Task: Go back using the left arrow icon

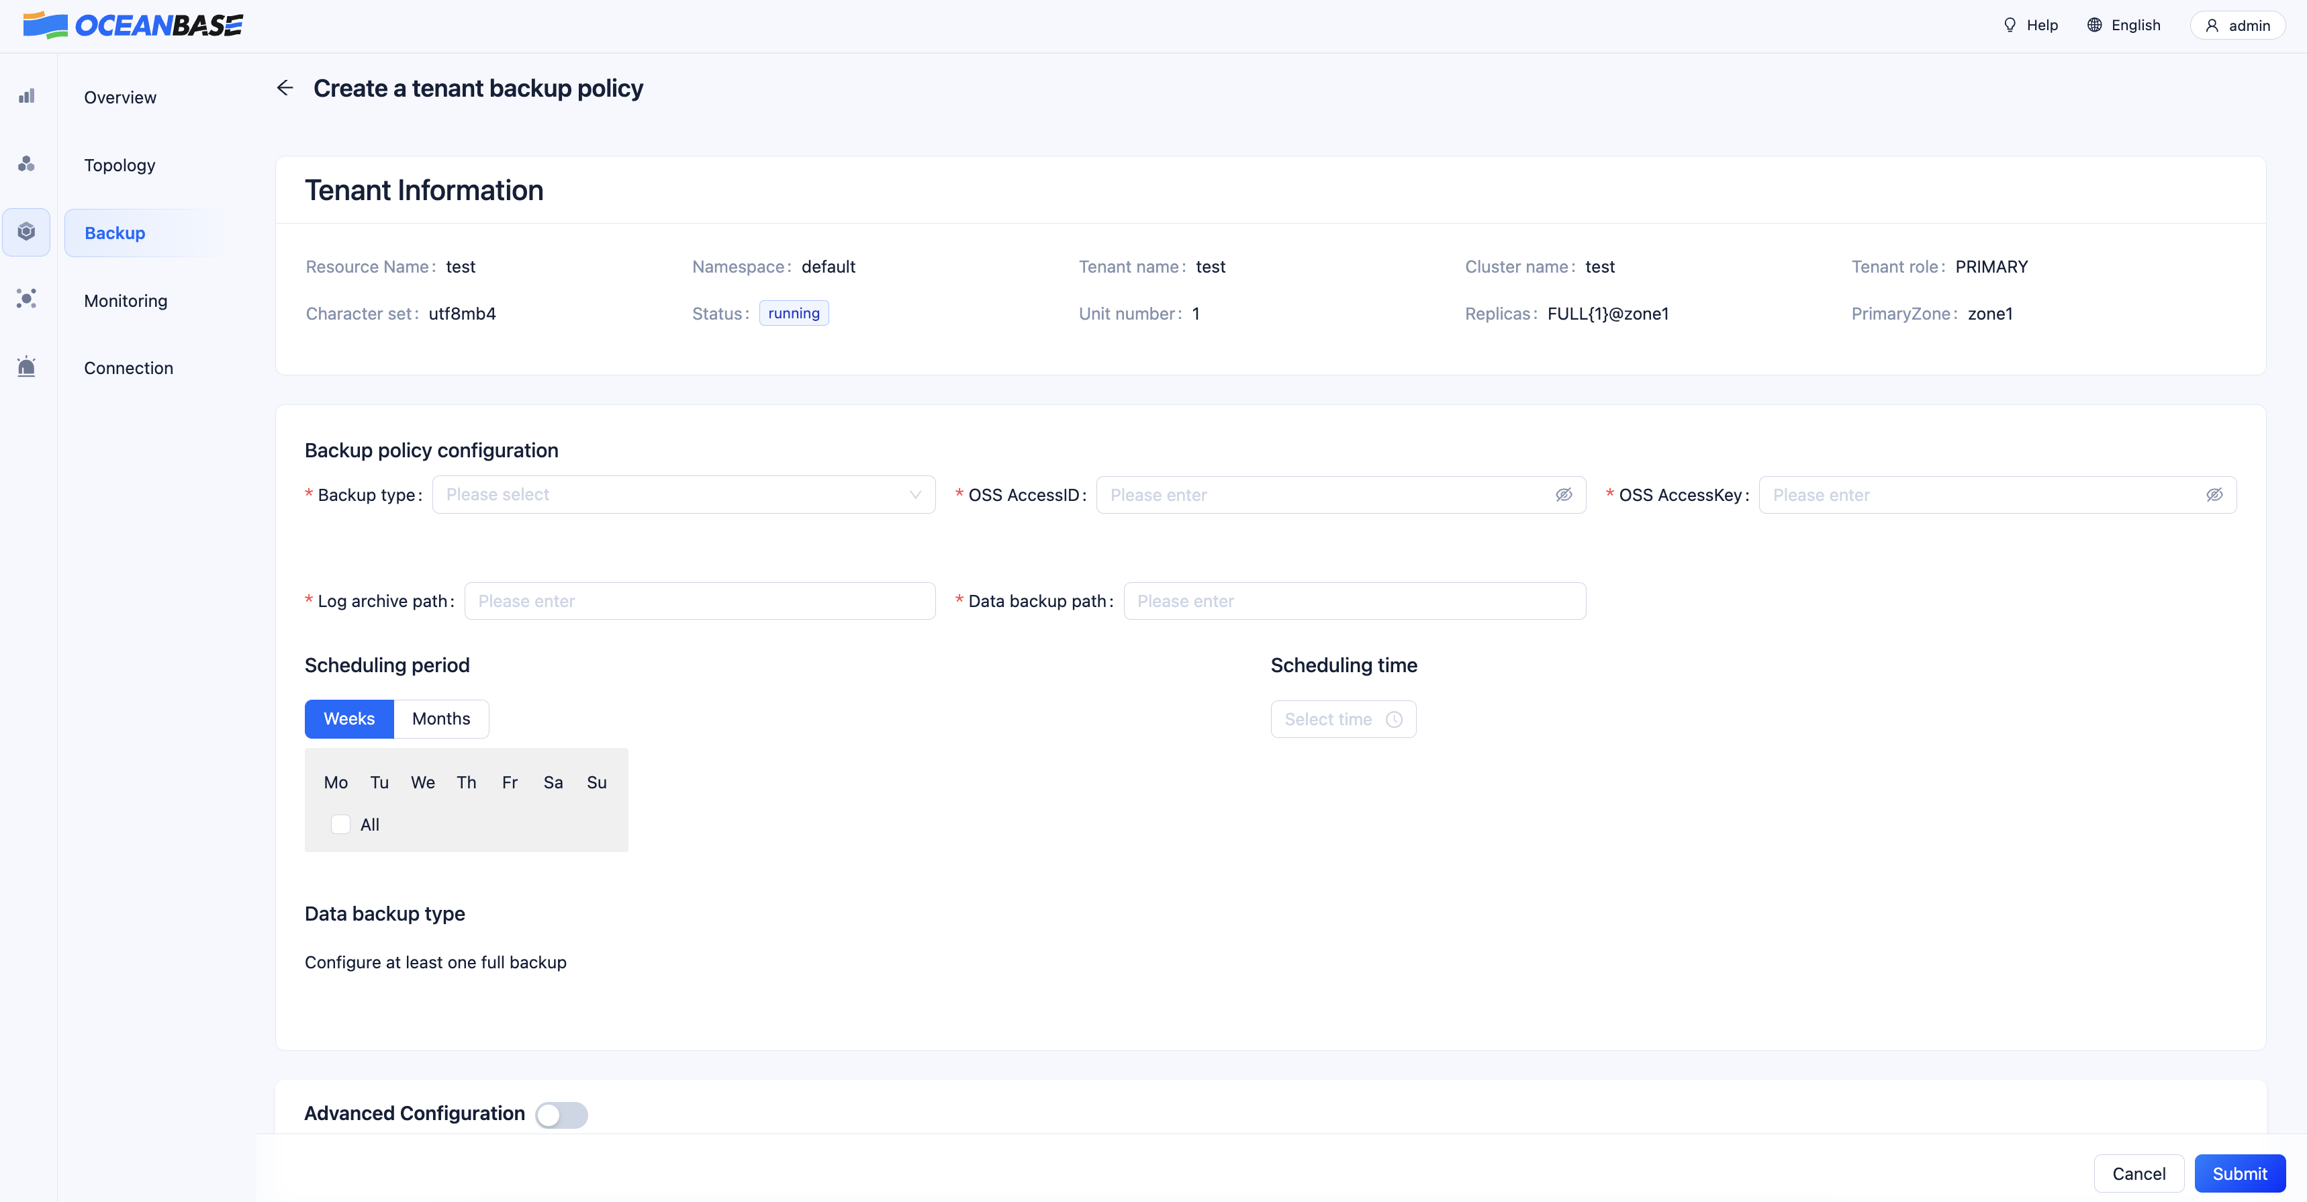Action: (x=285, y=88)
